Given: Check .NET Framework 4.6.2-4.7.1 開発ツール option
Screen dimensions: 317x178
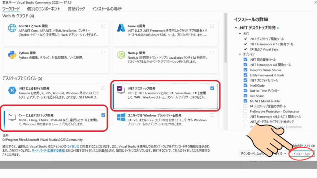Looking at the screenshot, I should (x=245, y=117).
